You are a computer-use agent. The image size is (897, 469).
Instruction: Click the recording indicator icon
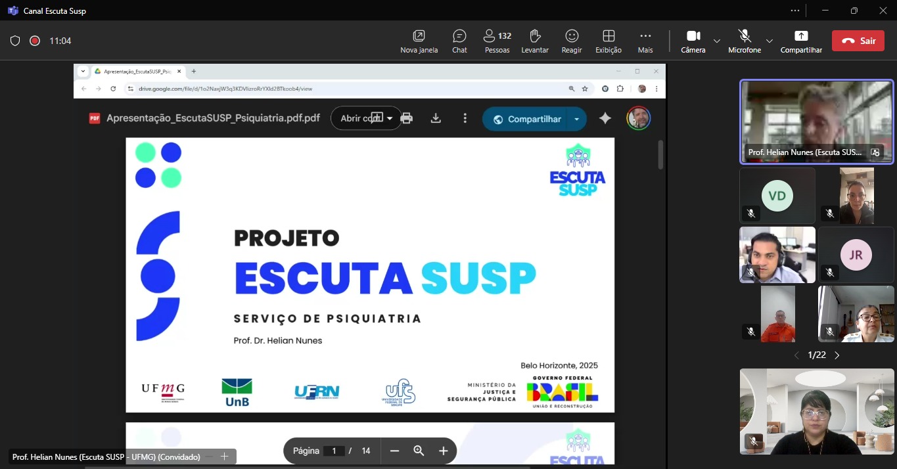(x=35, y=41)
